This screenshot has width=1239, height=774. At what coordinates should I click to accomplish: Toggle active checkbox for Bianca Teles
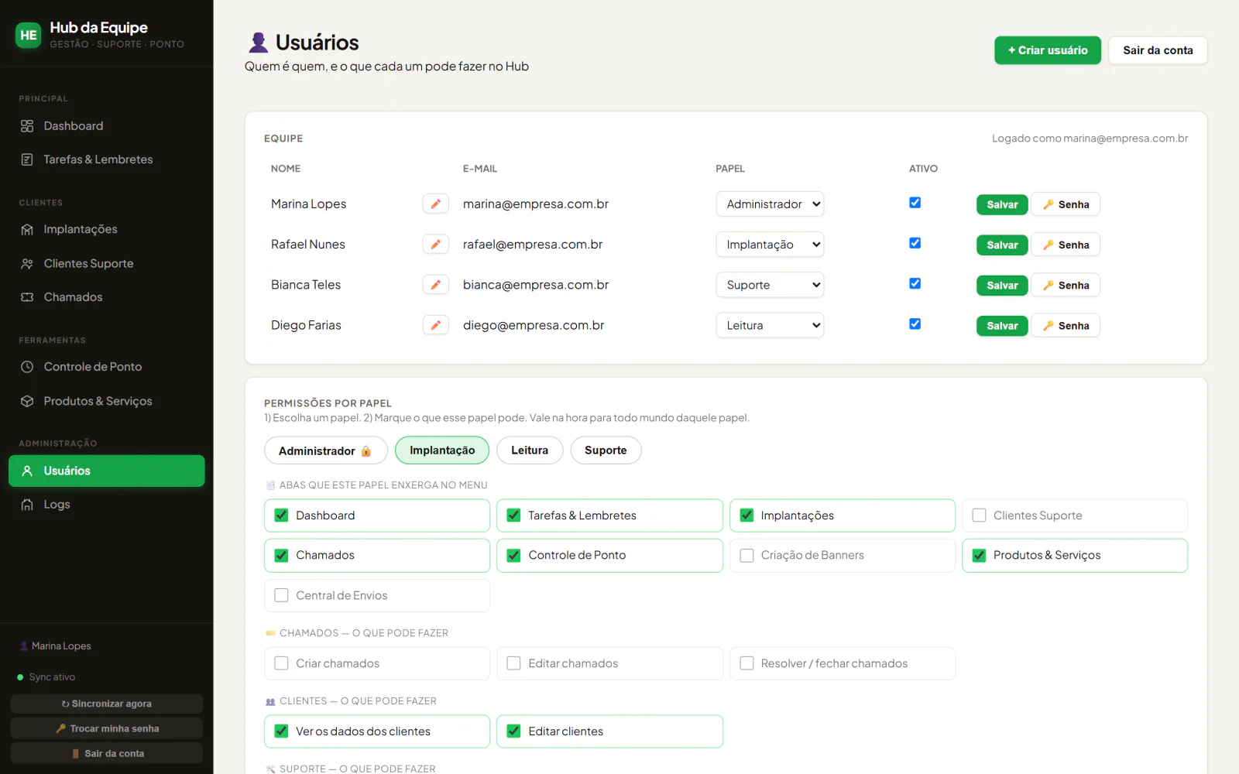coord(915,283)
